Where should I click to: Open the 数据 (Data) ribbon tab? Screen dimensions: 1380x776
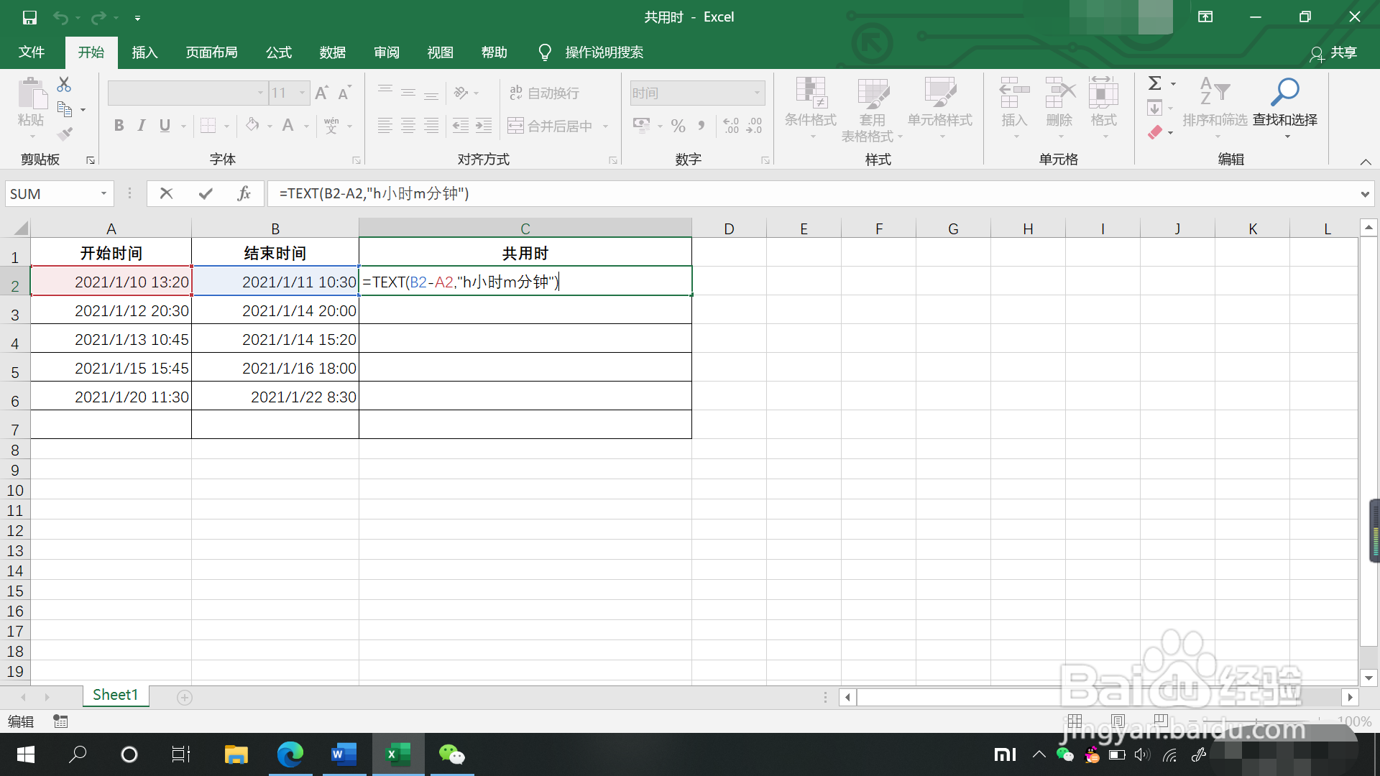click(332, 52)
